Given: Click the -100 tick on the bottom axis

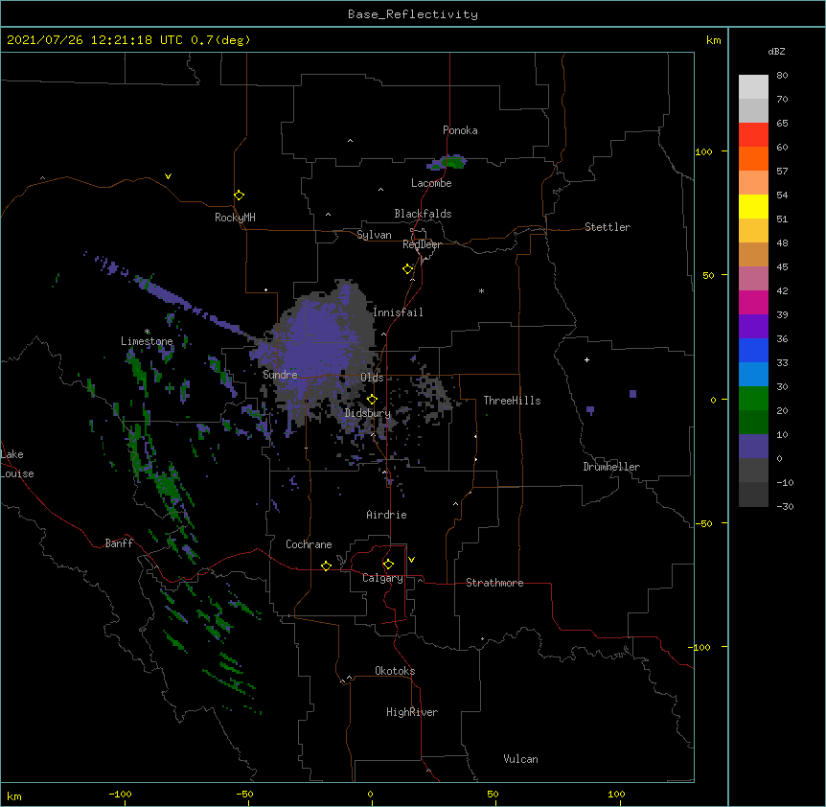Looking at the screenshot, I should pos(120,794).
